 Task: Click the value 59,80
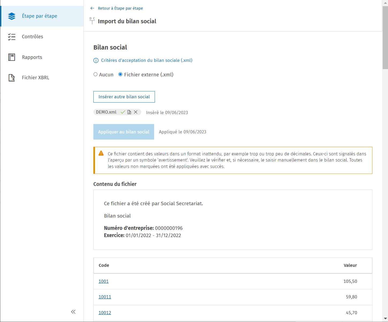pos(351,297)
